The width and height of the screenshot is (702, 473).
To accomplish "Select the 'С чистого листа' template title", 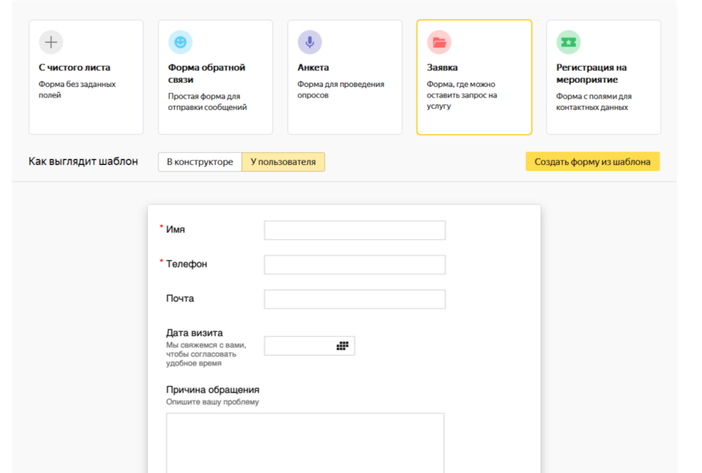I will pos(74,67).
